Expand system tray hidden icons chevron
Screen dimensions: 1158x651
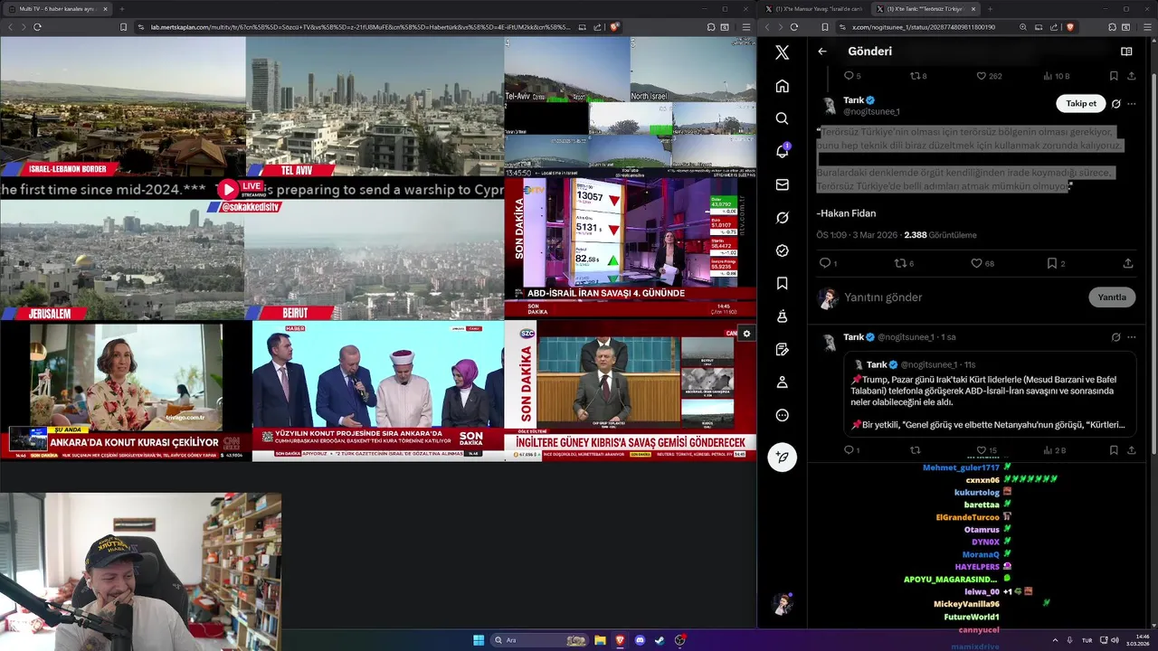tap(1056, 640)
